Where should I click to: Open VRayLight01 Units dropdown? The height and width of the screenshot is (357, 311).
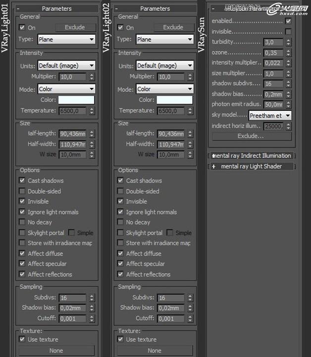tap(66, 66)
